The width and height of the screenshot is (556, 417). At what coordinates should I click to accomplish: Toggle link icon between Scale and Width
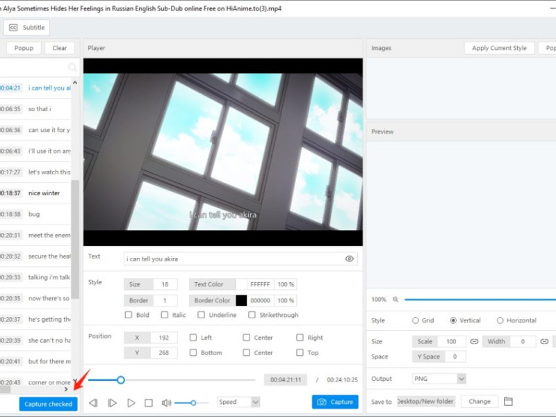474,341
